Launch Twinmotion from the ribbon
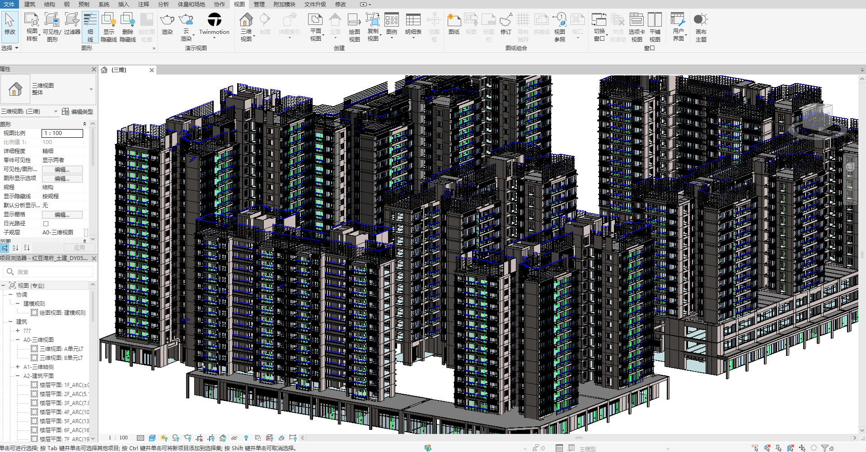The image size is (866, 452). tap(214, 24)
